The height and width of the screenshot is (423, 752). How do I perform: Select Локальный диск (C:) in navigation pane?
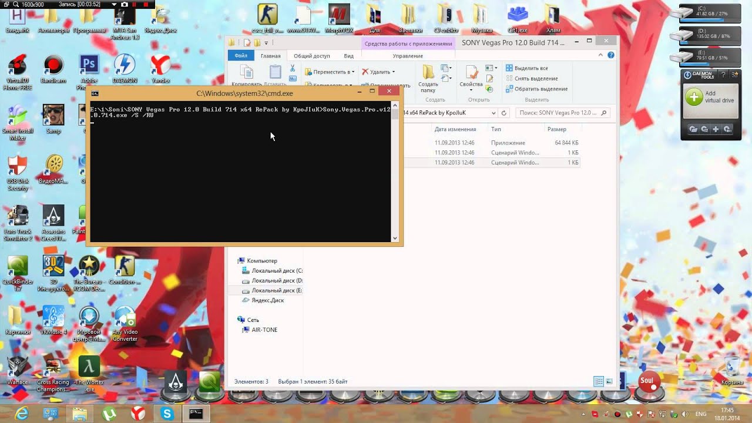[x=273, y=271]
